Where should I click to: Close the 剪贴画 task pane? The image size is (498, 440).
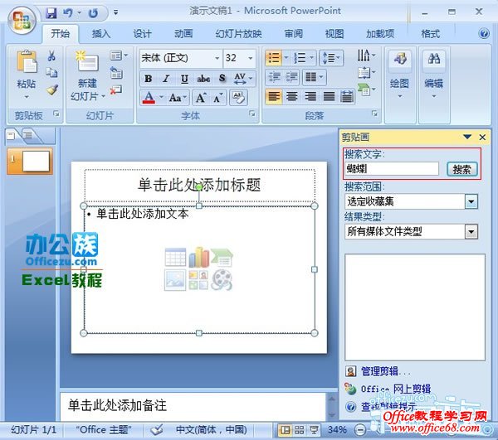(x=482, y=138)
